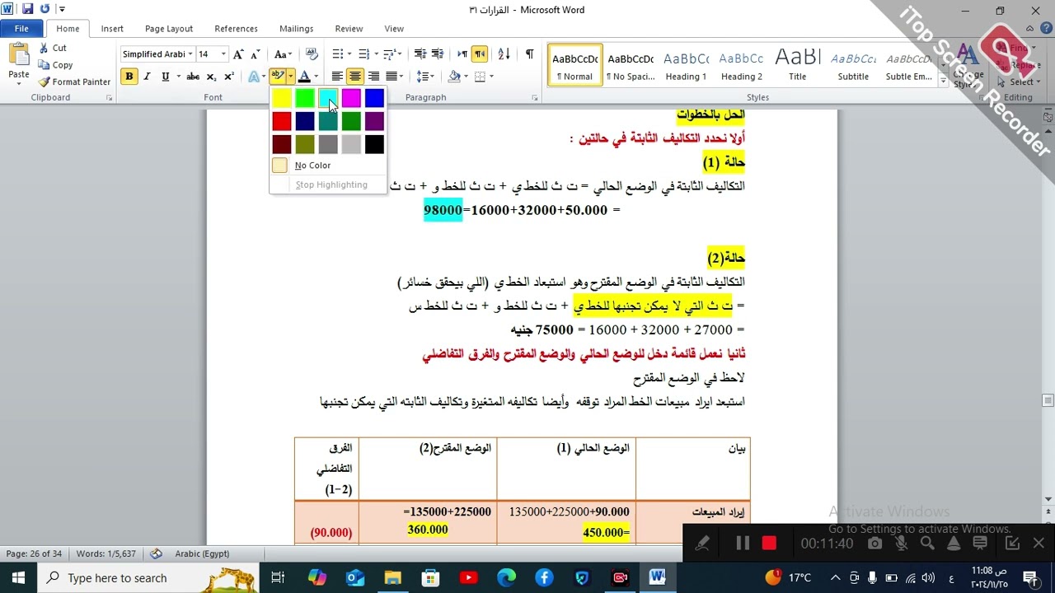
Task: Open text highlight color dropdown arrow
Action: (x=290, y=77)
